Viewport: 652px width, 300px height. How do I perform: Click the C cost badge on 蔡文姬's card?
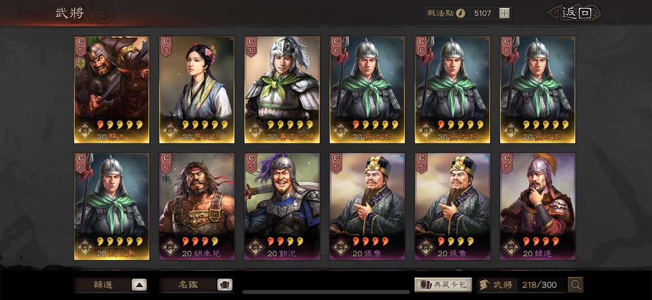(166, 46)
